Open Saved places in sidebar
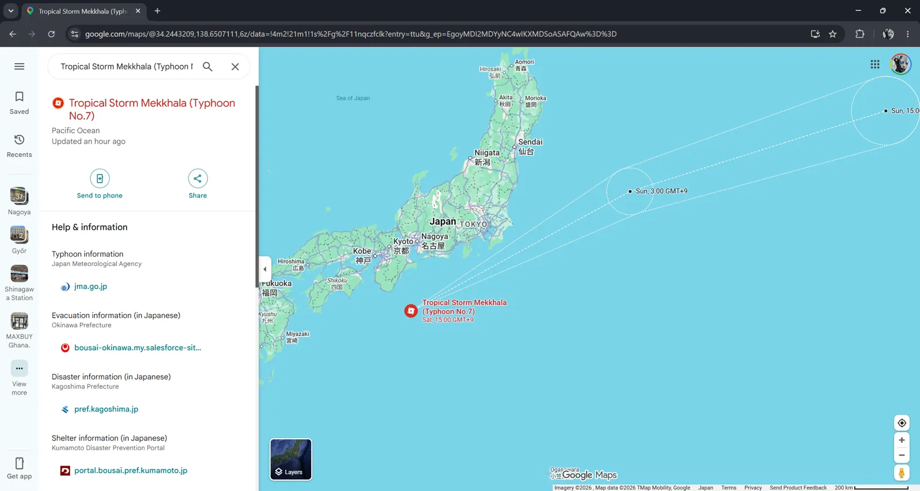The height and width of the screenshot is (491, 920). (19, 103)
